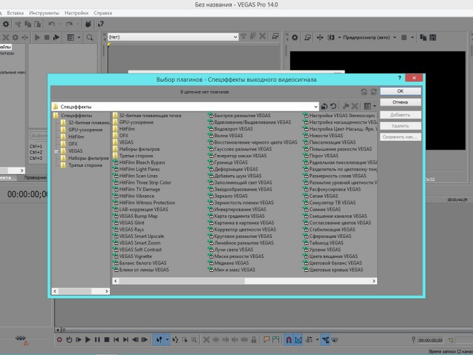Open the edit tool dropdown arrow
Viewport: 473px width, 355px height.
[167, 340]
